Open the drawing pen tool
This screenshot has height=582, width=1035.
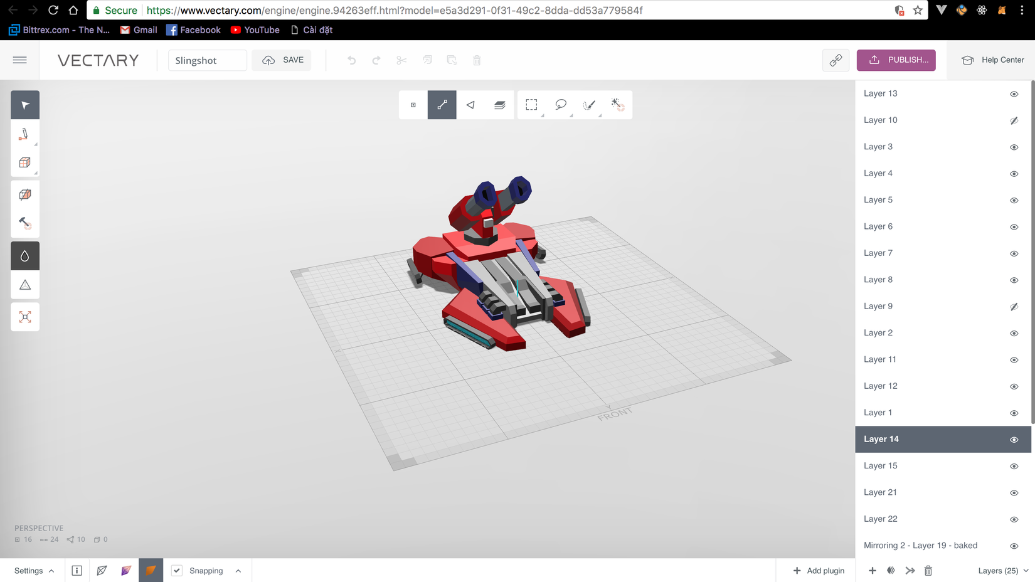click(25, 134)
